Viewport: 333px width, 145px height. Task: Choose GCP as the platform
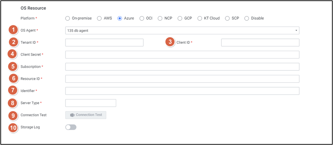tap(180, 18)
